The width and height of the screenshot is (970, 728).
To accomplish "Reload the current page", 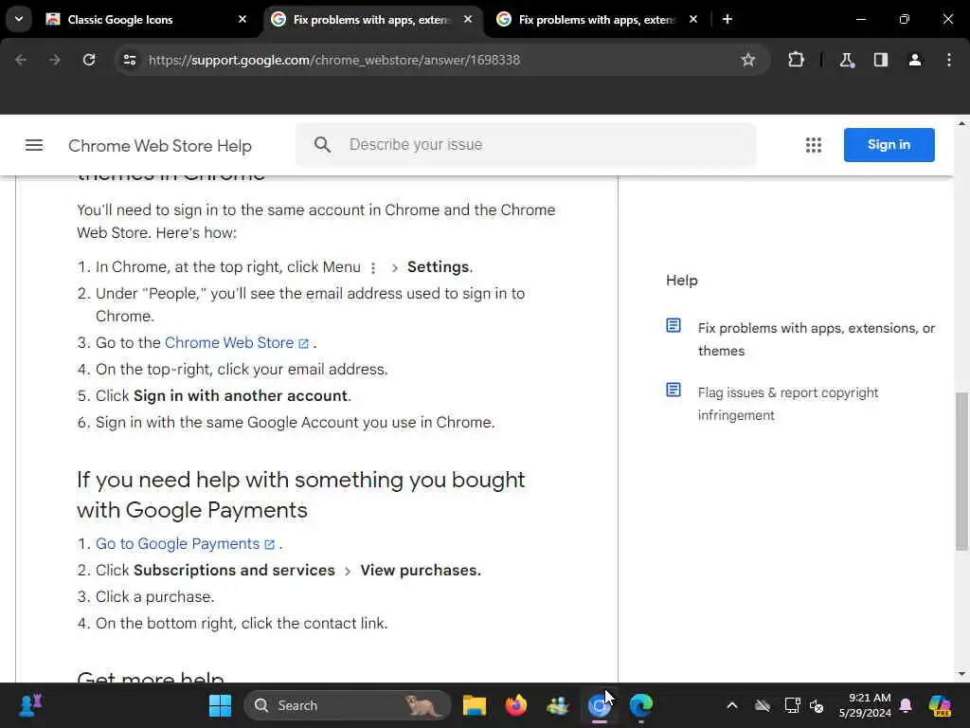I will (x=89, y=60).
